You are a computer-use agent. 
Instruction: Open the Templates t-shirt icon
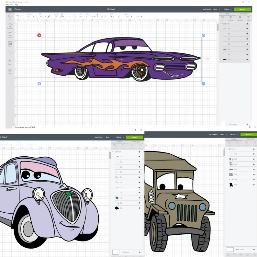pos(10,25)
